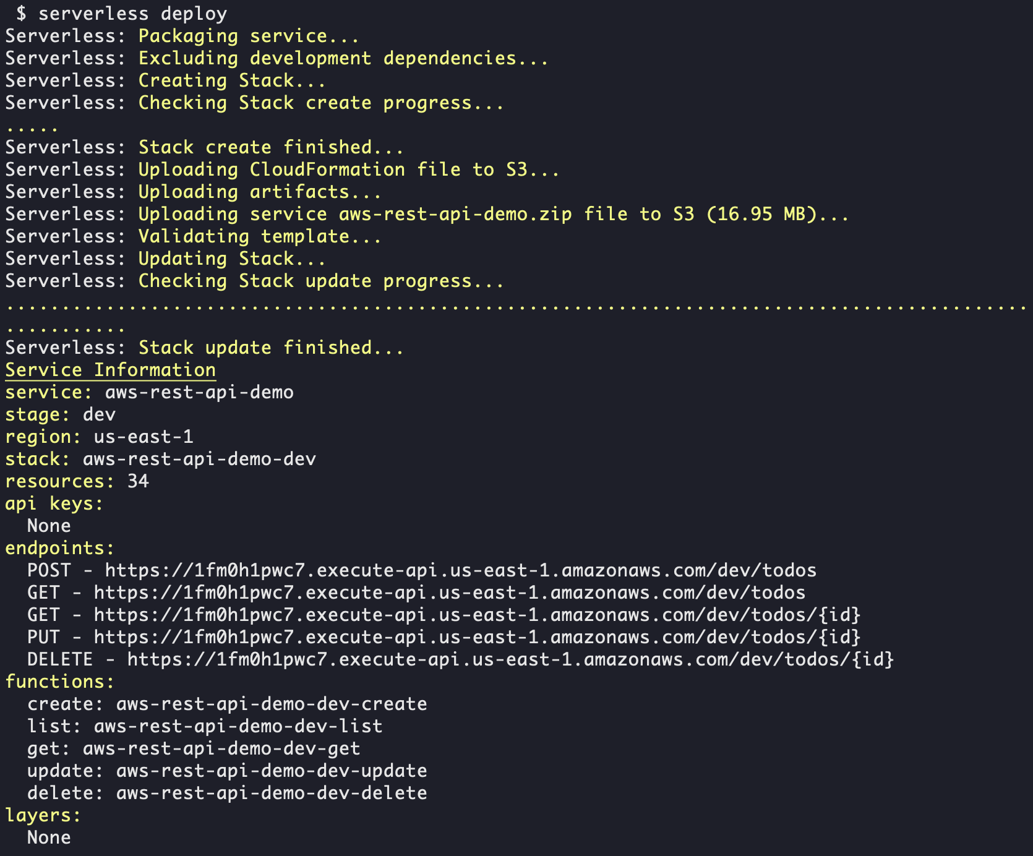1033x856 pixels.
Task: Click the 'serverless deploy' command text
Action: [x=133, y=14]
